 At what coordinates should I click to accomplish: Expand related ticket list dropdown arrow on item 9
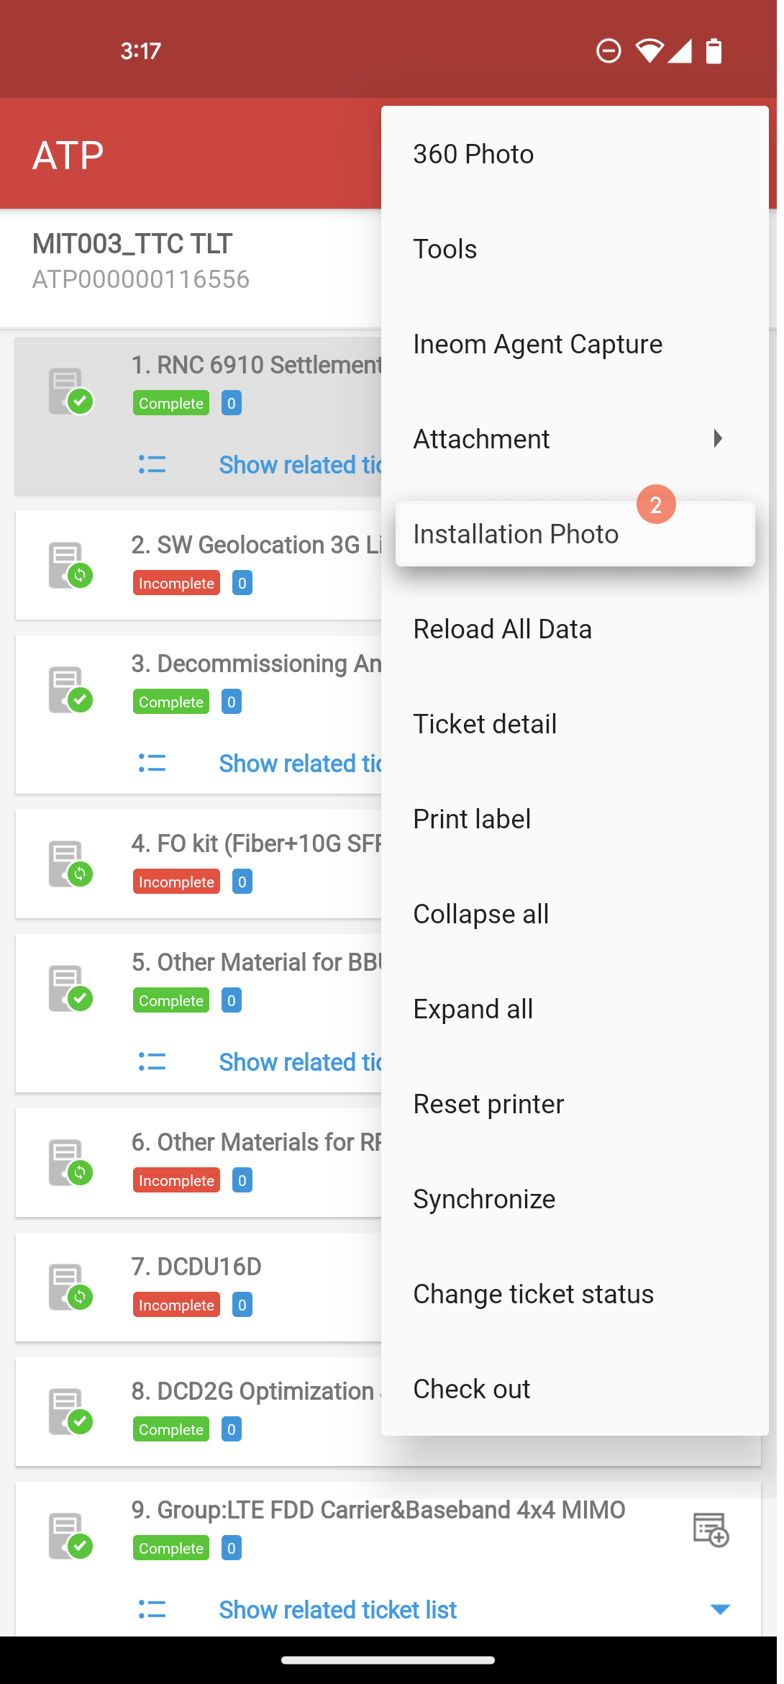[720, 1609]
